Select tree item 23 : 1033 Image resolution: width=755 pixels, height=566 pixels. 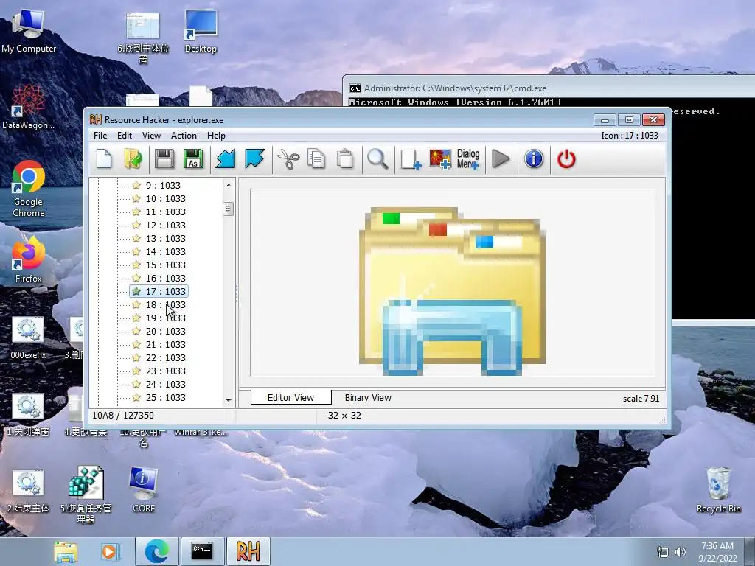pyautogui.click(x=166, y=371)
